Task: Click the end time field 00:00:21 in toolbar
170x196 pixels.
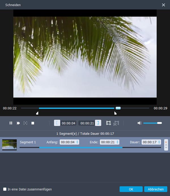Action: tap(87, 123)
